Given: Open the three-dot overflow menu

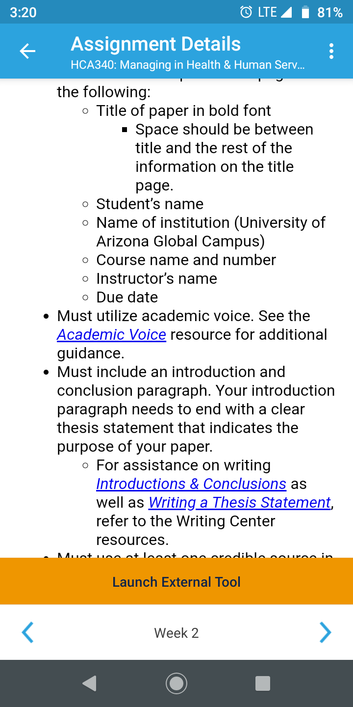Looking at the screenshot, I should 331,51.
